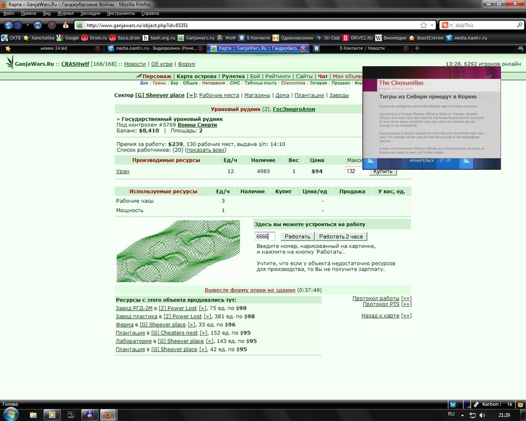Viewport: 526px width, 421px height.
Task: Open the BoostExtrem bookmark
Action: (x=426, y=38)
